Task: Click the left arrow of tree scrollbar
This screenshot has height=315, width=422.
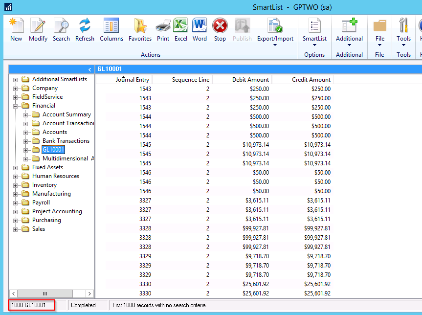Action: pos(14,293)
